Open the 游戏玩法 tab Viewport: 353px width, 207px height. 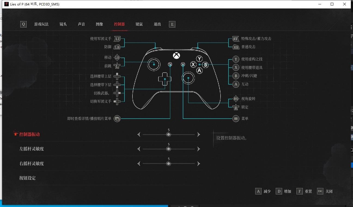pyautogui.click(x=41, y=24)
